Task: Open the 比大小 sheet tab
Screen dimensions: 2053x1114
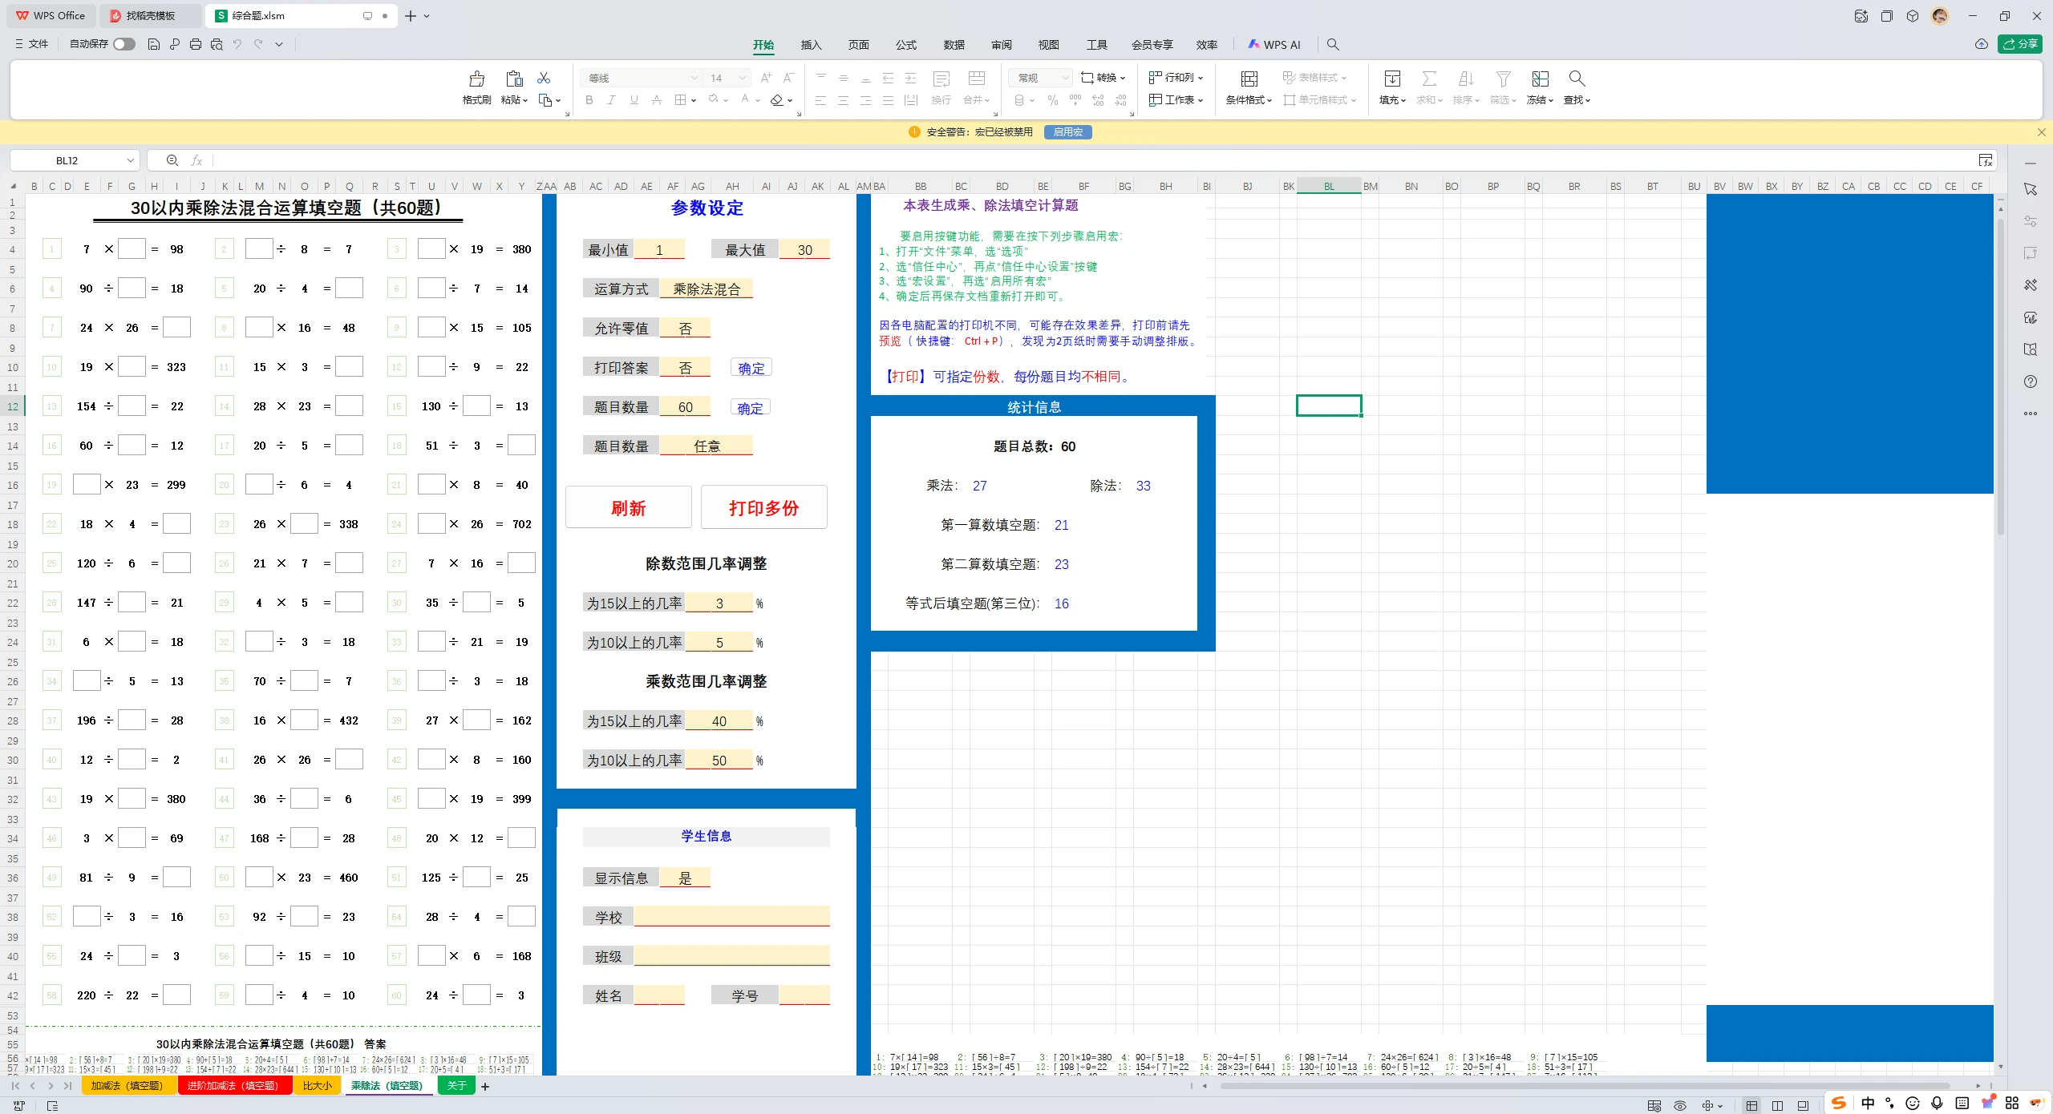Action: pyautogui.click(x=317, y=1086)
